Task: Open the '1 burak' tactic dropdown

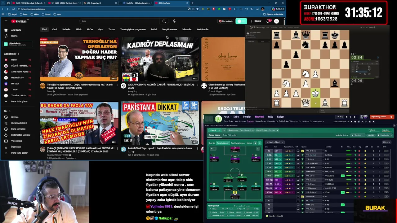Action: 215,130
